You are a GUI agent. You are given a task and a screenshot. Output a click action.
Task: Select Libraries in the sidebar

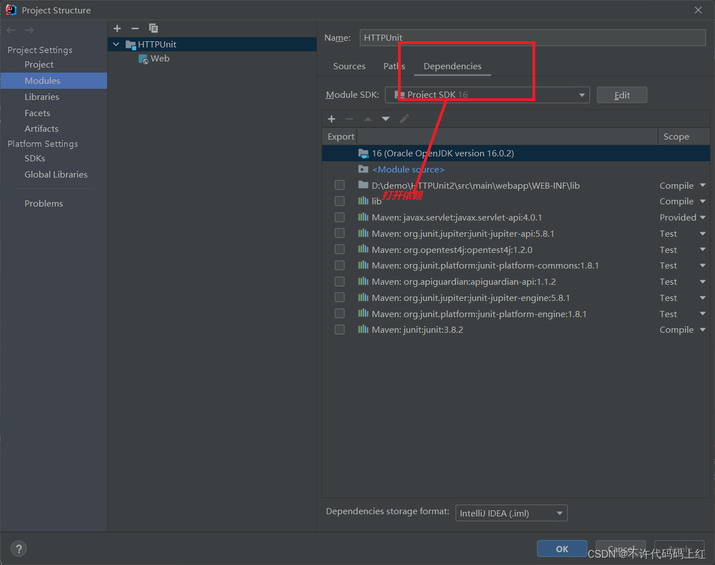[42, 97]
